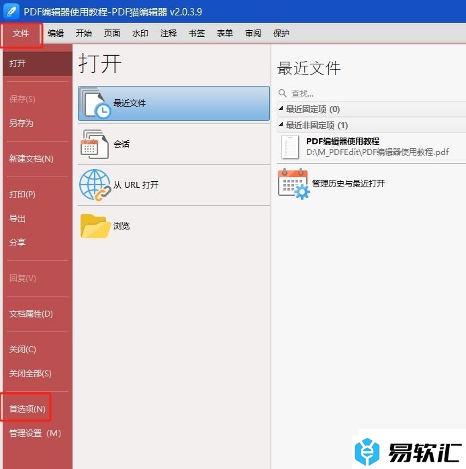Open 首选项(N) preferences
466x469 pixels.
tap(28, 409)
